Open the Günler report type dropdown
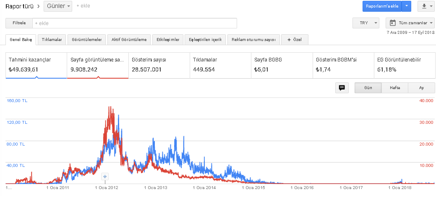This screenshot has height=197, width=436. [58, 6]
